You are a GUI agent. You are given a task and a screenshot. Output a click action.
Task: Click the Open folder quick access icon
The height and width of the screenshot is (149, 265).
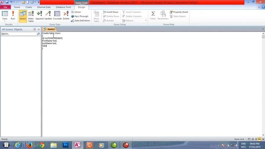tap(24, 2)
